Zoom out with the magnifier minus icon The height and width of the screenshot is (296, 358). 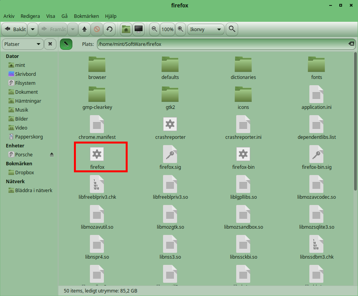(154, 29)
